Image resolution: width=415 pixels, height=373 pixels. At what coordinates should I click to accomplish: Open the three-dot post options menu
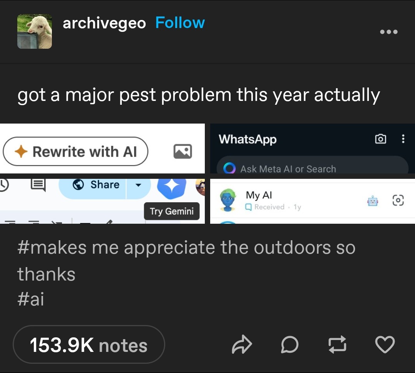coord(388,32)
